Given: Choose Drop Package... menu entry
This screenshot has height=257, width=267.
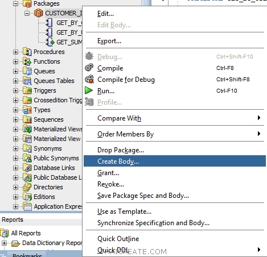Looking at the screenshot, I should point(175,150).
